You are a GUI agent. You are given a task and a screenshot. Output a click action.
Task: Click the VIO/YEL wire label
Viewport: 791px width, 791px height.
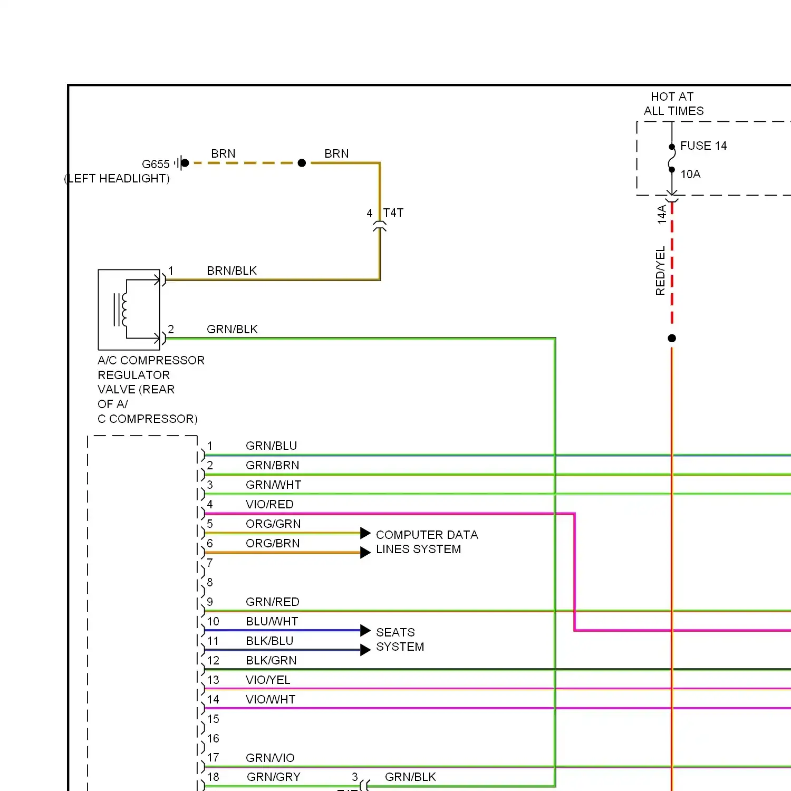pos(268,680)
